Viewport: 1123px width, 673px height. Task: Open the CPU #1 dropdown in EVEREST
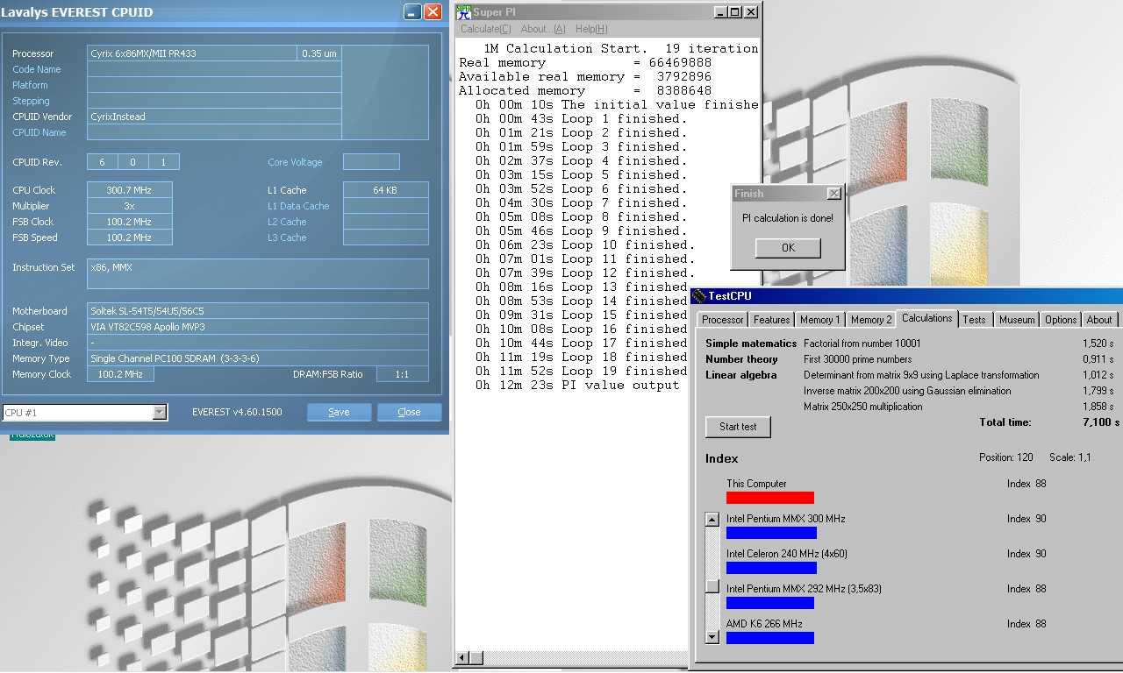click(x=158, y=412)
